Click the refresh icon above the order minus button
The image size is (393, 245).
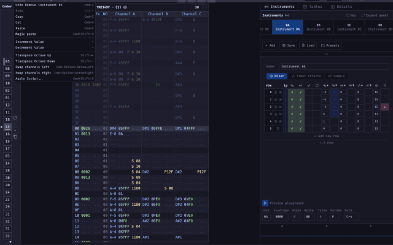[15, 118]
